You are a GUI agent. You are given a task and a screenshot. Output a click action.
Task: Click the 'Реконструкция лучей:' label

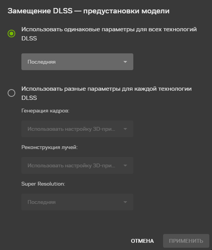point(50,147)
